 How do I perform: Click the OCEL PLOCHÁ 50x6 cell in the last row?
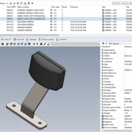tap(78, 30)
